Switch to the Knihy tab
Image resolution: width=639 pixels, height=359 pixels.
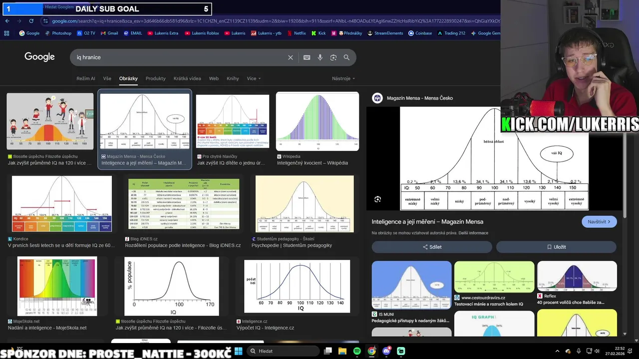pyautogui.click(x=233, y=78)
